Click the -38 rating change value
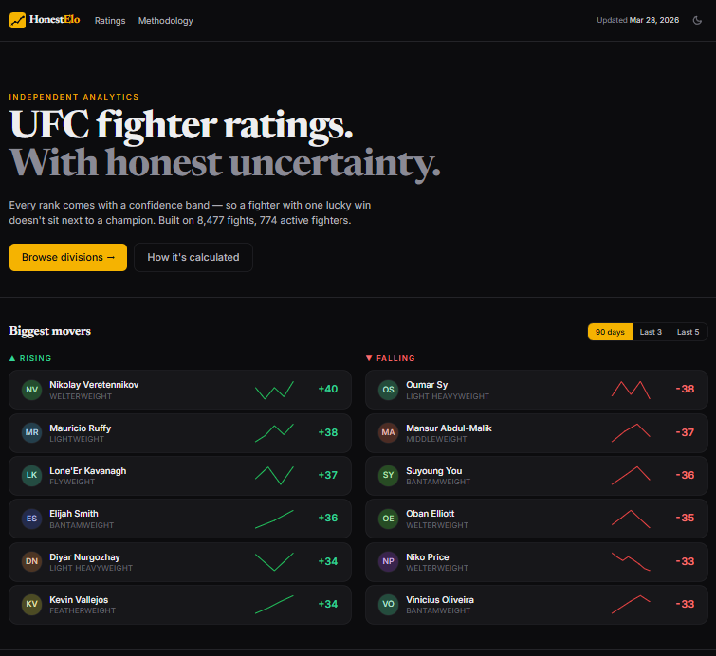 coord(685,389)
